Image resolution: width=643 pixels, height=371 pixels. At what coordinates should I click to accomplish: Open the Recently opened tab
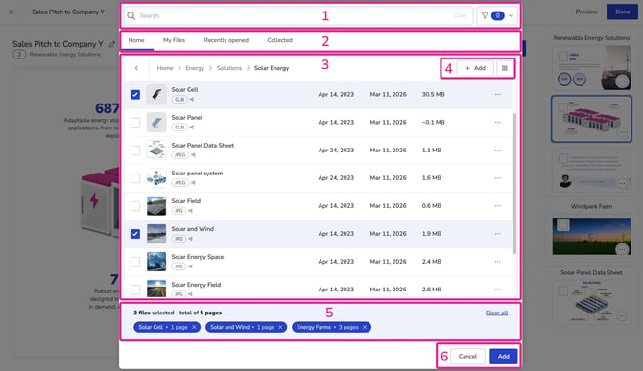pyautogui.click(x=226, y=40)
